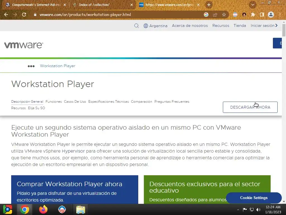The height and width of the screenshot is (215, 286).
Task: Select Casos De Uso tab
Action: pyautogui.click(x=75, y=101)
